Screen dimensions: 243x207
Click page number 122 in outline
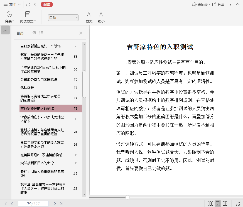pos(75,188)
